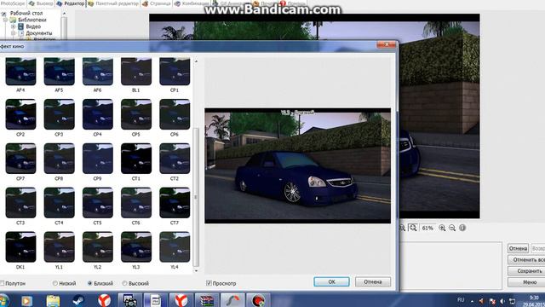Switch to the Вьювер tab
This screenshot has height=307, width=545.
[41, 3]
